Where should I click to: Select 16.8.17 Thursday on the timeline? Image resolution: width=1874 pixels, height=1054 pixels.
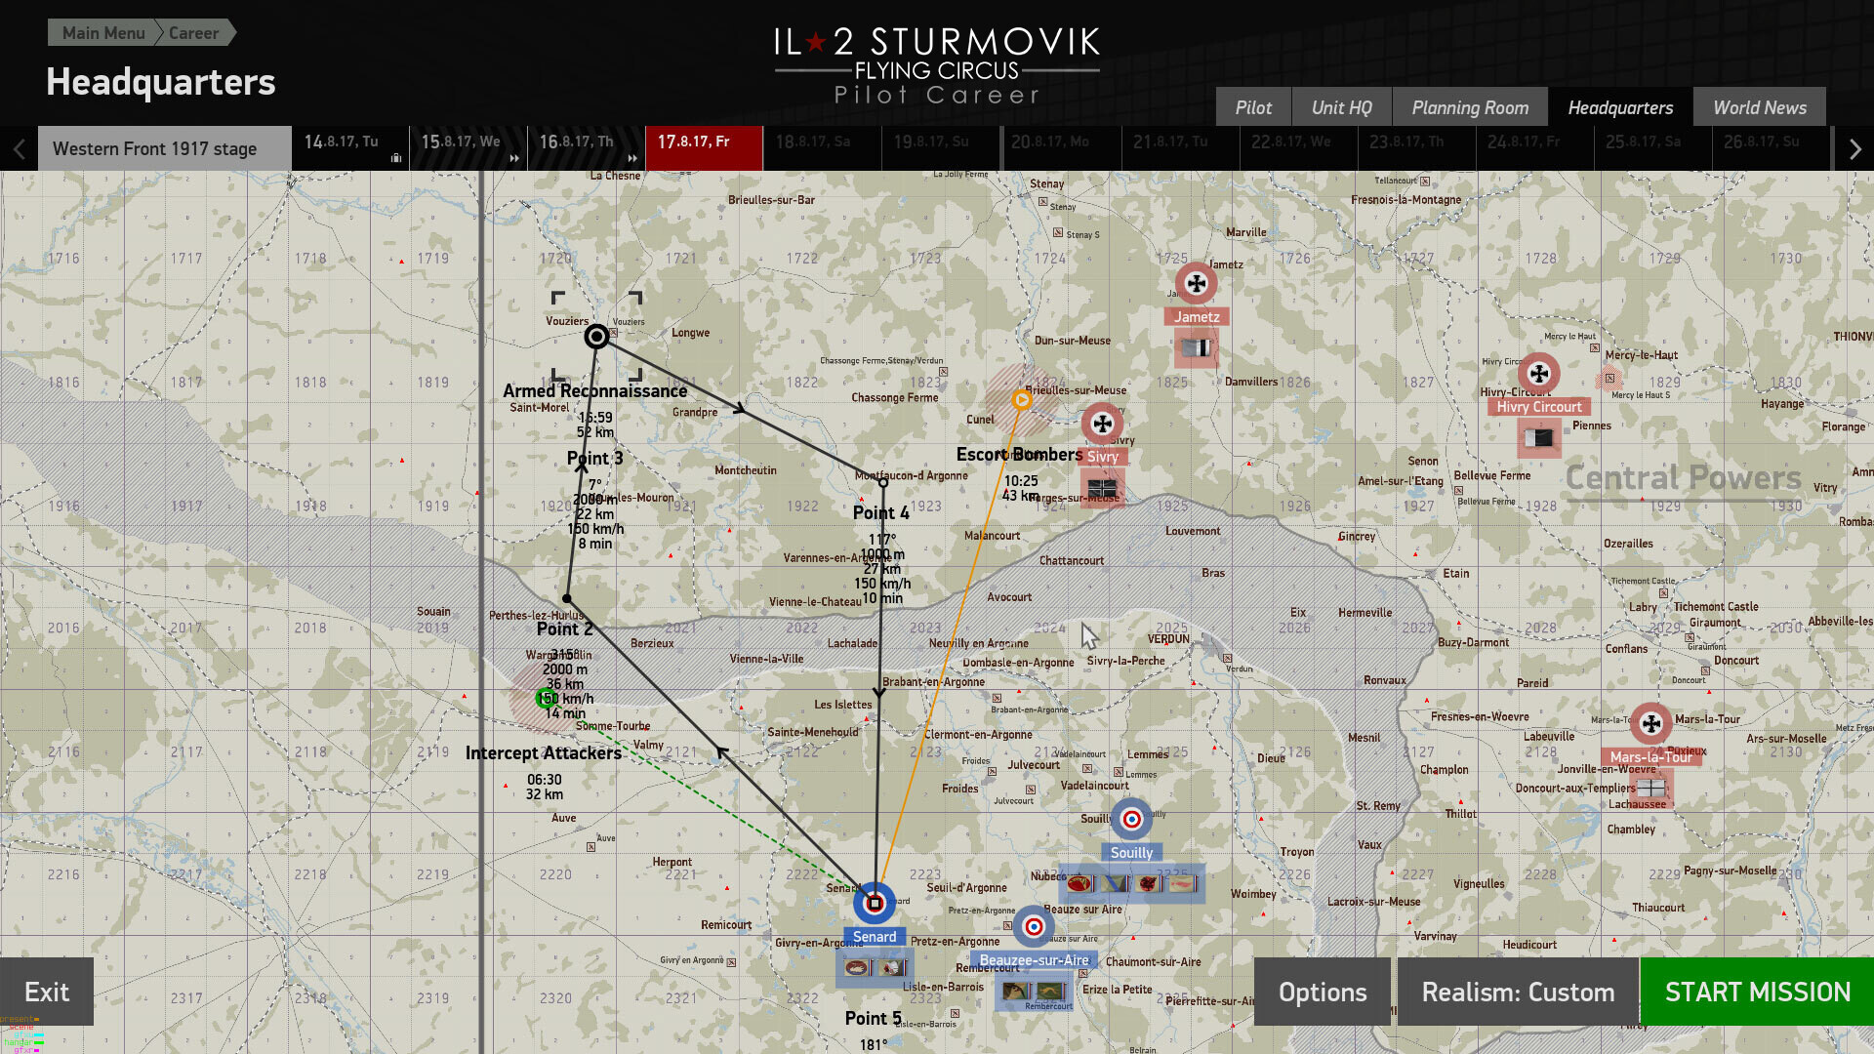tap(587, 148)
